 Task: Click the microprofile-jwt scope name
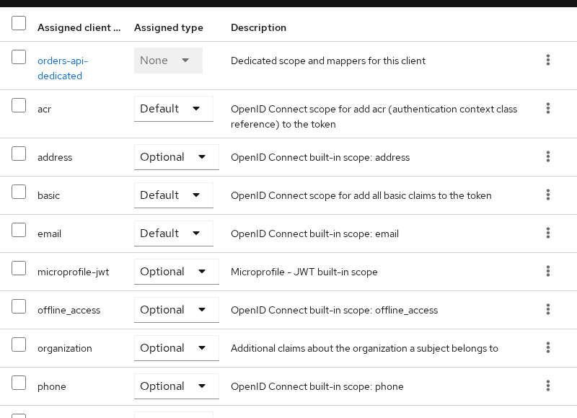[74, 272]
